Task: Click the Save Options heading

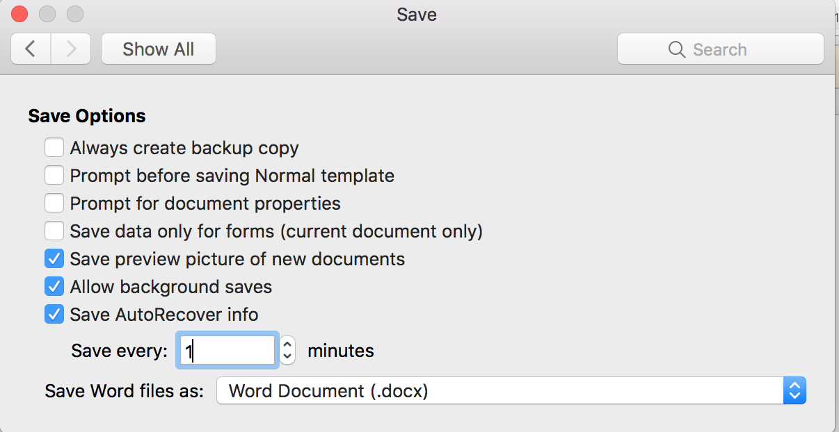Action: point(87,116)
